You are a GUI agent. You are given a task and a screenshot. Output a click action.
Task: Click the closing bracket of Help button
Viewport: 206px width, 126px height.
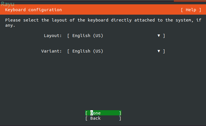200,10
